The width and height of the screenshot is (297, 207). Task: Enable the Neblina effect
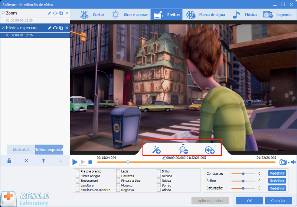click(x=159, y=176)
